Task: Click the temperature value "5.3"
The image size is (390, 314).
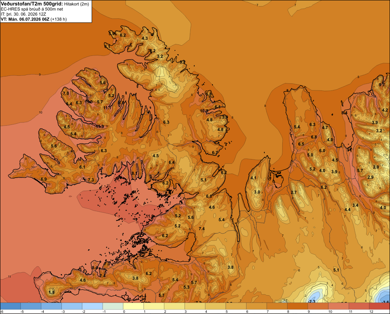Action: coord(186,287)
